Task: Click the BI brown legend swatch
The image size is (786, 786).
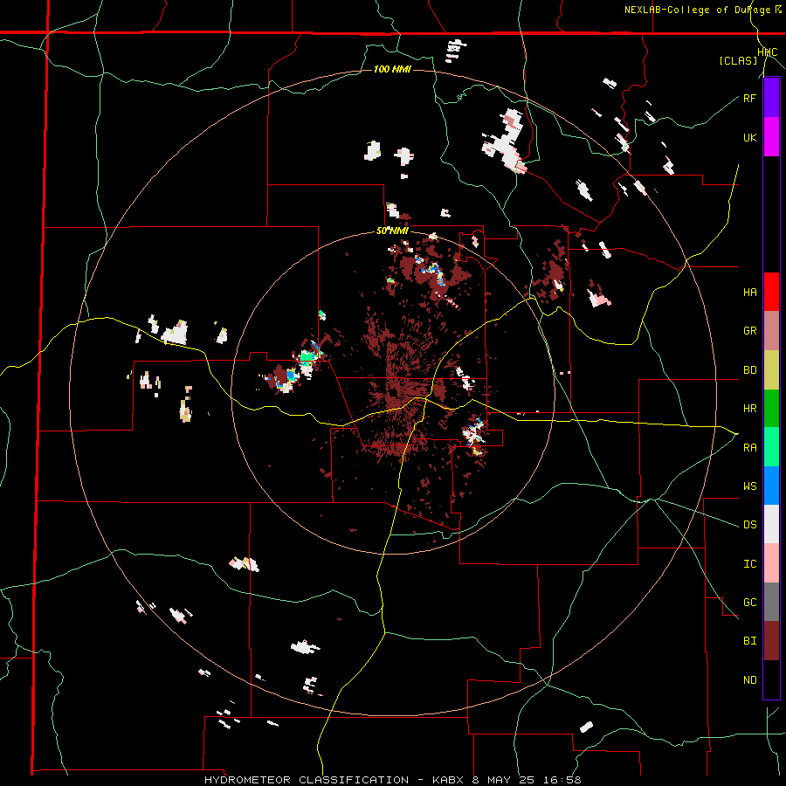Action: click(x=771, y=641)
